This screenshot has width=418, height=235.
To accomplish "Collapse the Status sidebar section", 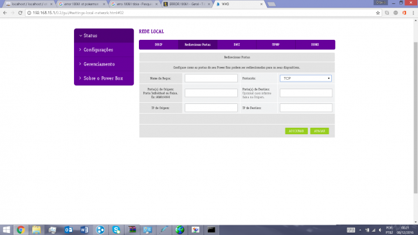I will tap(104, 36).
